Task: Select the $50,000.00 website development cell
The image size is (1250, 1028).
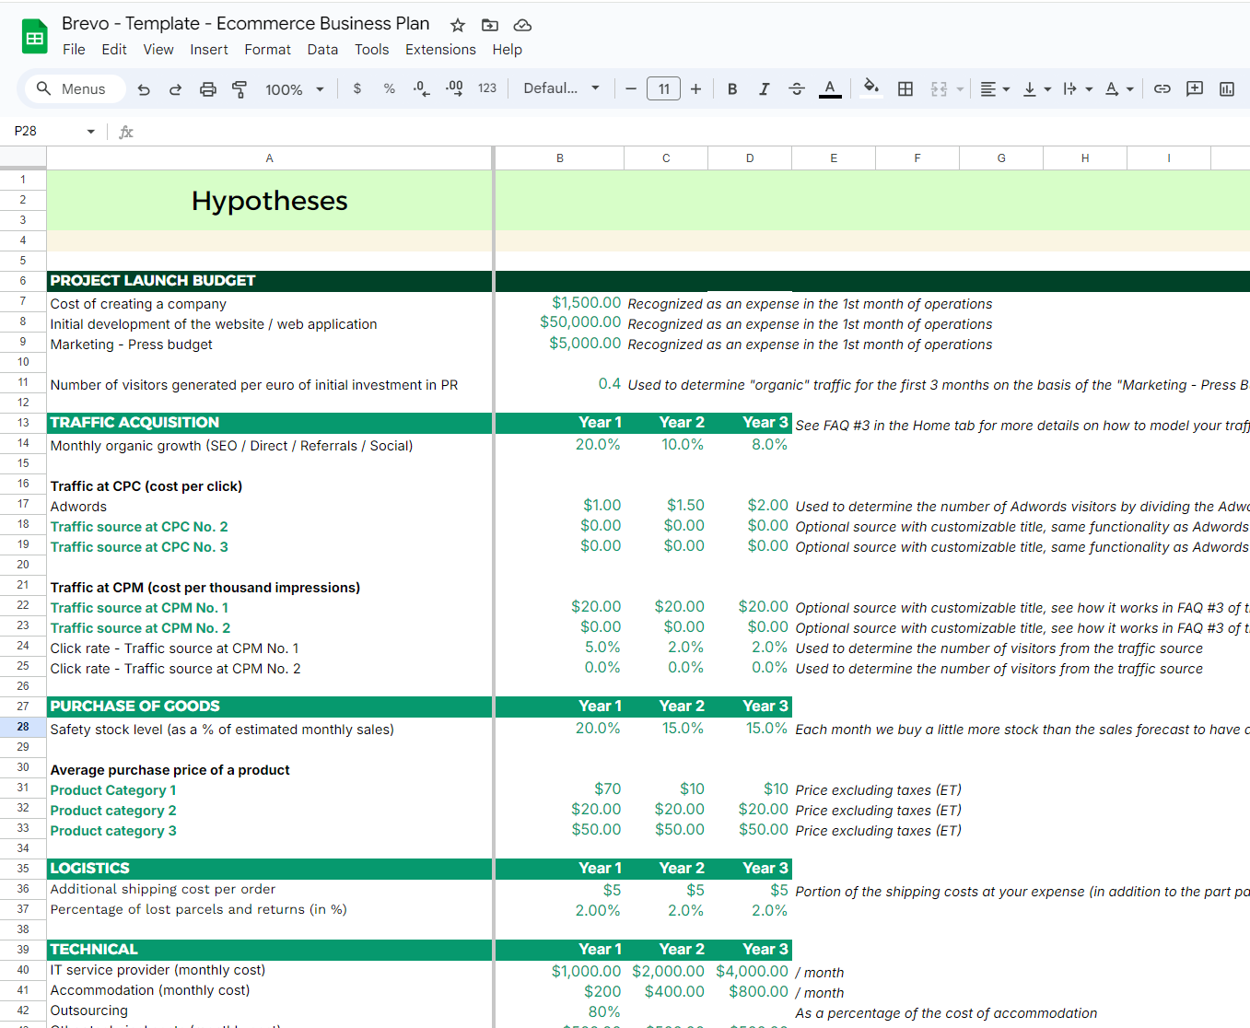Action: (x=560, y=322)
